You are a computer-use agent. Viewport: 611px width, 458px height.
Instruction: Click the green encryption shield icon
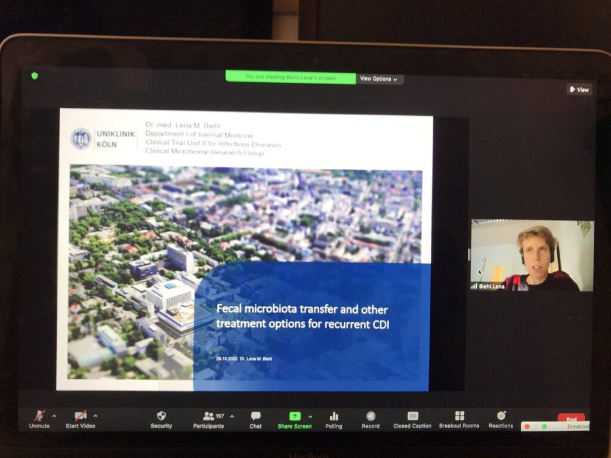click(35, 76)
